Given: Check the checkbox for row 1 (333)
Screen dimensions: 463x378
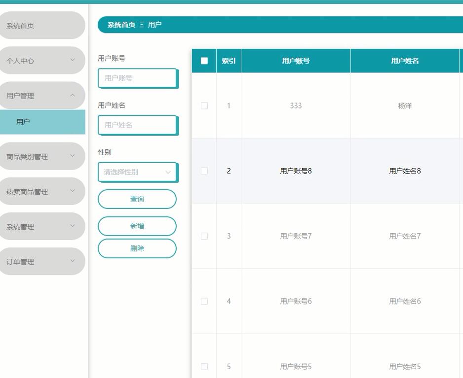Looking at the screenshot, I should click(x=204, y=105).
